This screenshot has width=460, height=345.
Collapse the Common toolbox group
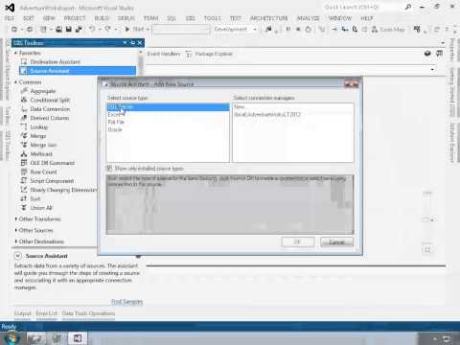[x=15, y=82]
